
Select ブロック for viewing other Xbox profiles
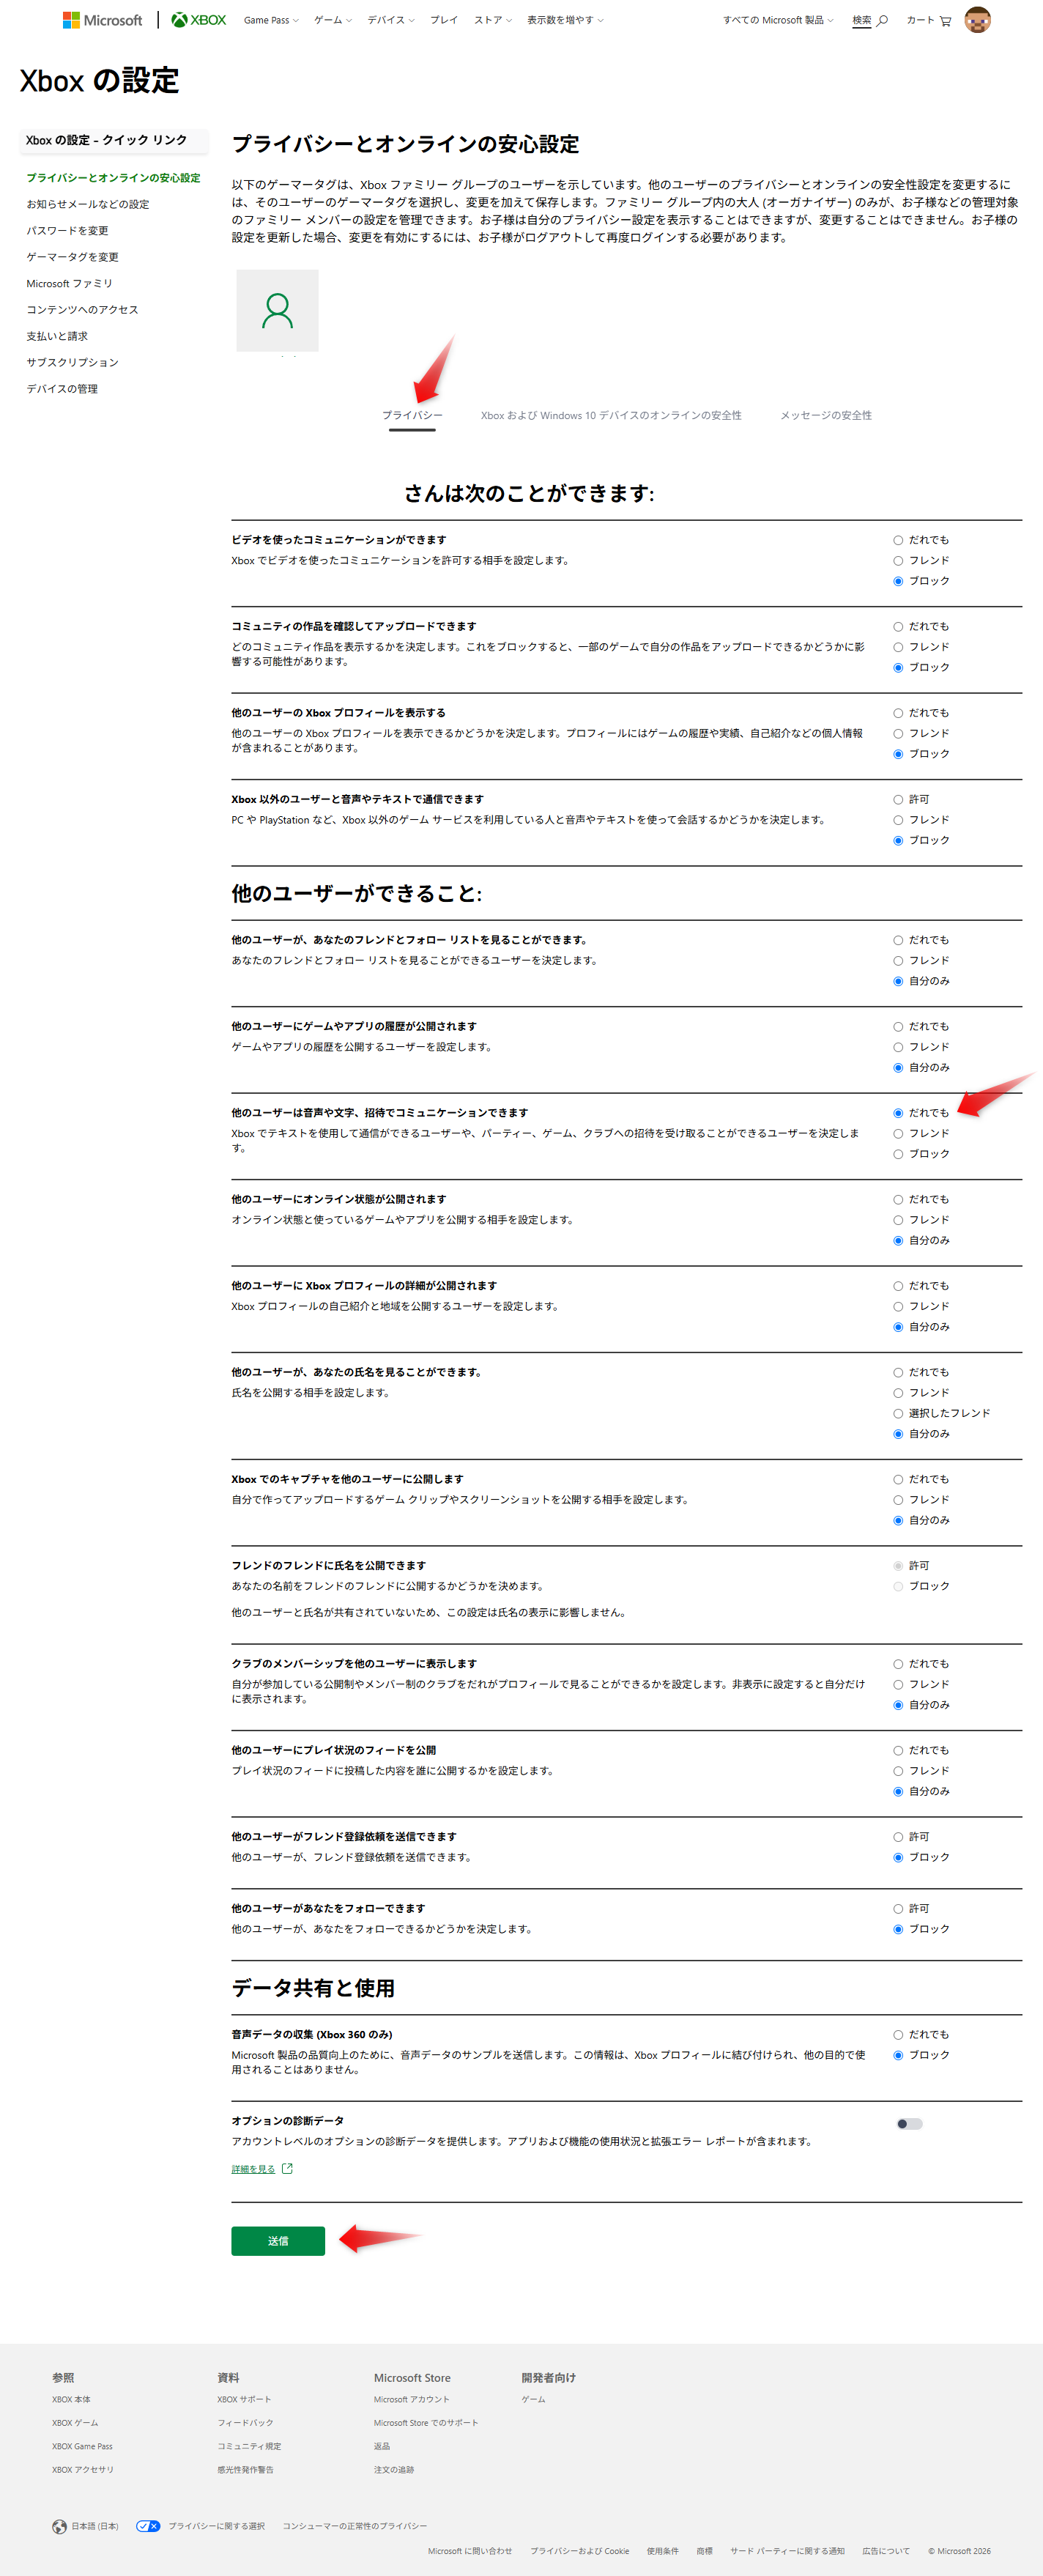[898, 754]
